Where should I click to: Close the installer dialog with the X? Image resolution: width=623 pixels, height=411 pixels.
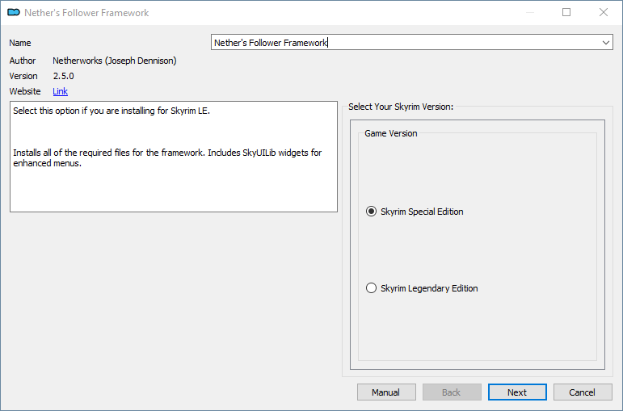(x=604, y=12)
